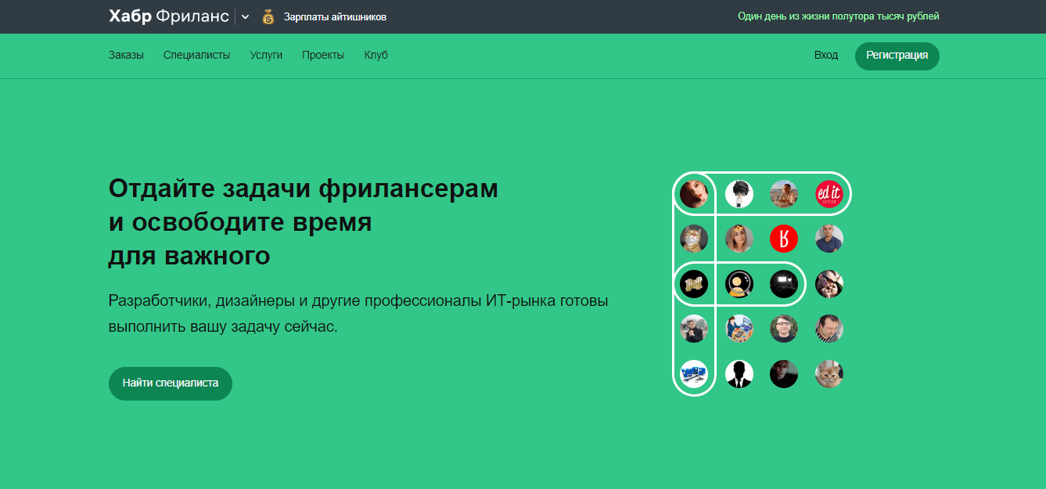Open the Проекты section
1046x489 pixels.
click(323, 55)
